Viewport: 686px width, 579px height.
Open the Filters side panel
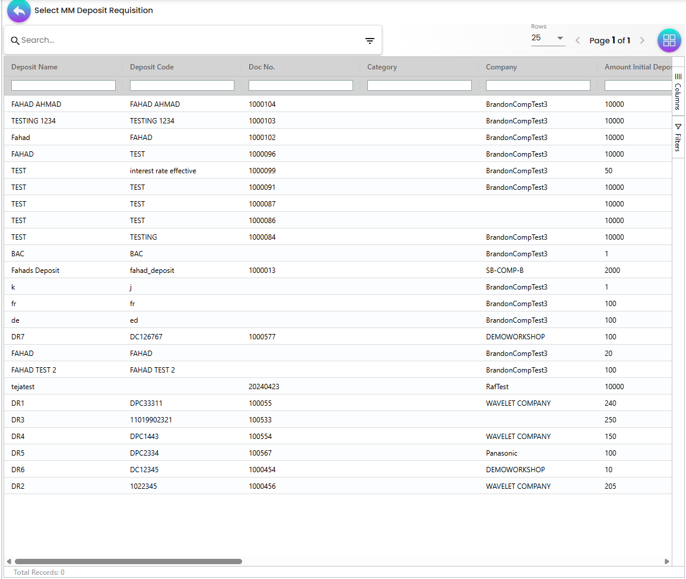(x=678, y=137)
